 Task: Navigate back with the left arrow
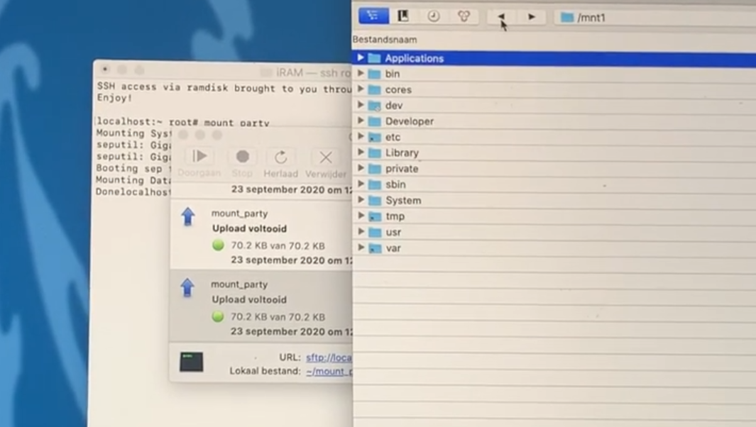tap(502, 16)
